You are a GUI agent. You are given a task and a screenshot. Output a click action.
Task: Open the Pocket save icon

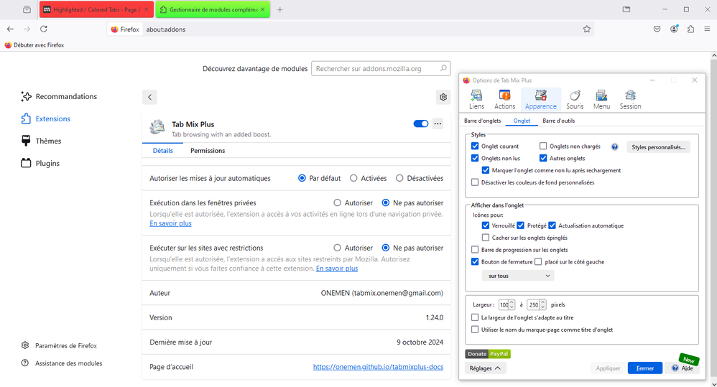point(657,29)
